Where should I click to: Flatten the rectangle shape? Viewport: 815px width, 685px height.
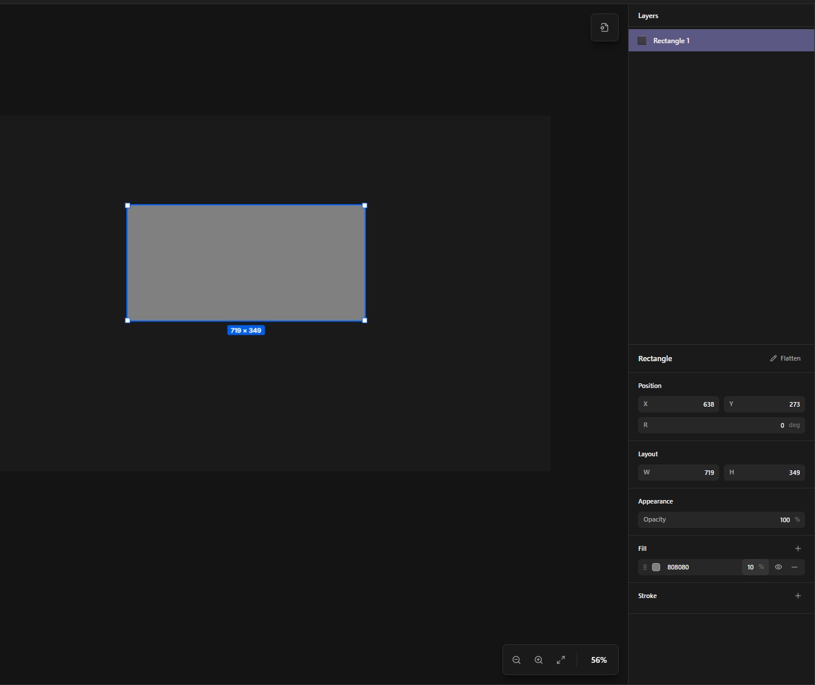point(785,358)
